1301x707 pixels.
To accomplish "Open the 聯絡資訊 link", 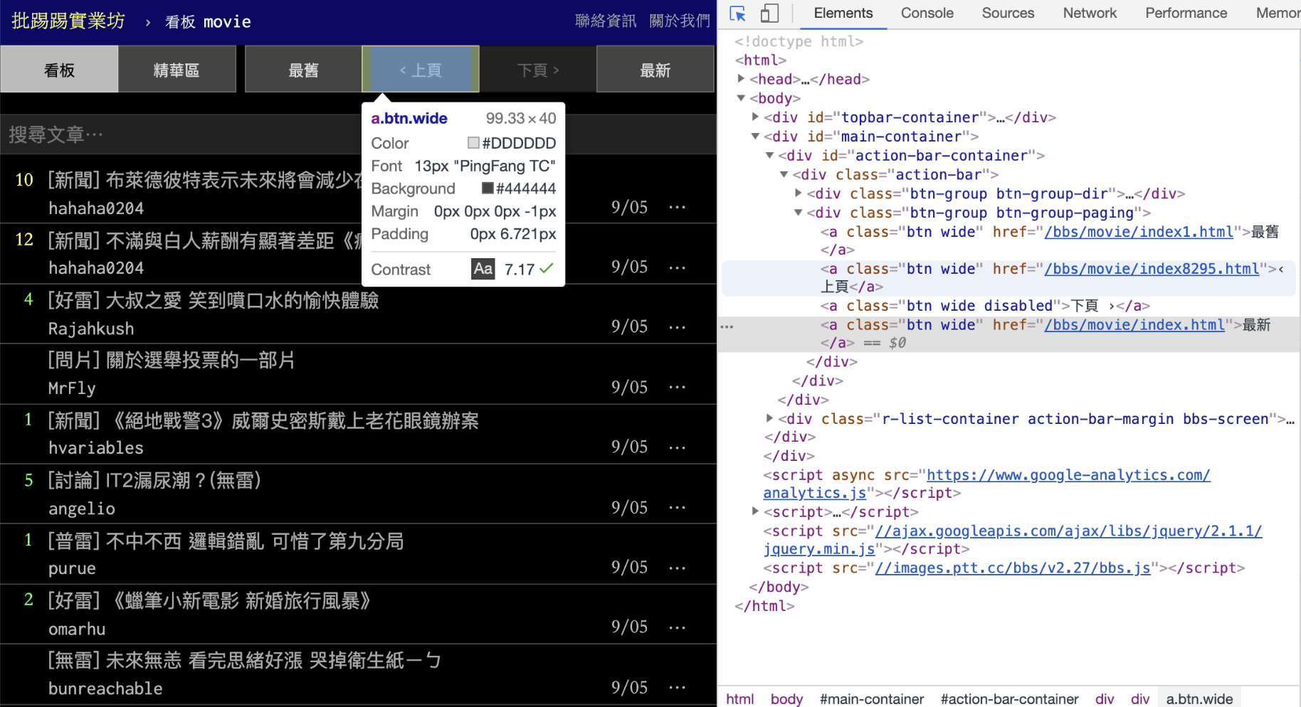I will tap(606, 21).
